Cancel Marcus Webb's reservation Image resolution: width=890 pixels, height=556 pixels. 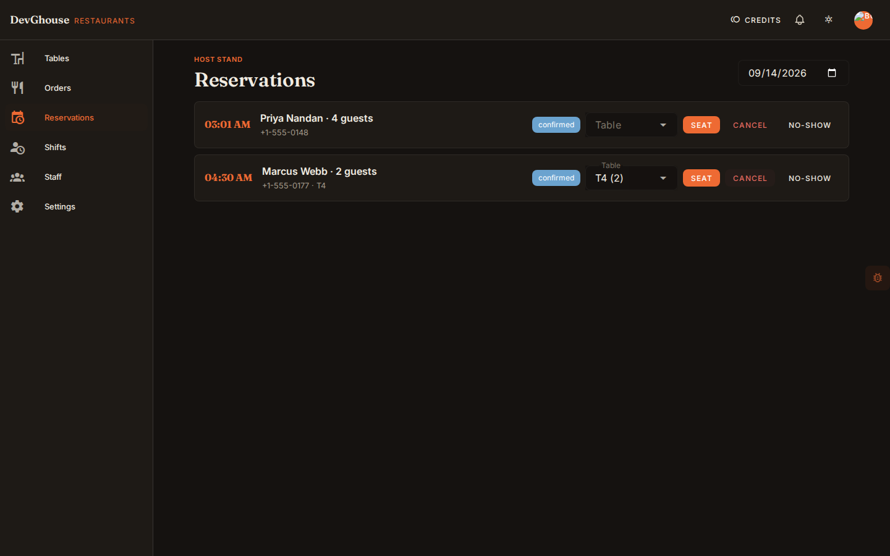[750, 178]
